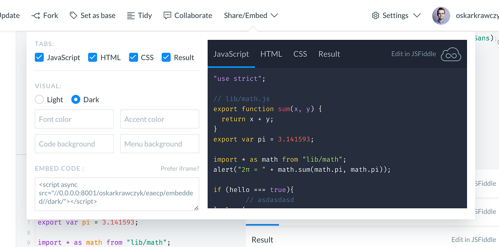Viewport: 499px width, 247px height.
Task: Click the Accent color input field
Action: (x=159, y=119)
